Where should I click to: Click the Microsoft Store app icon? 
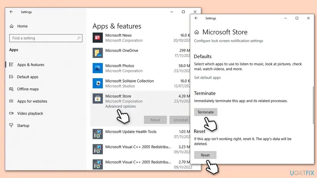click(x=98, y=99)
